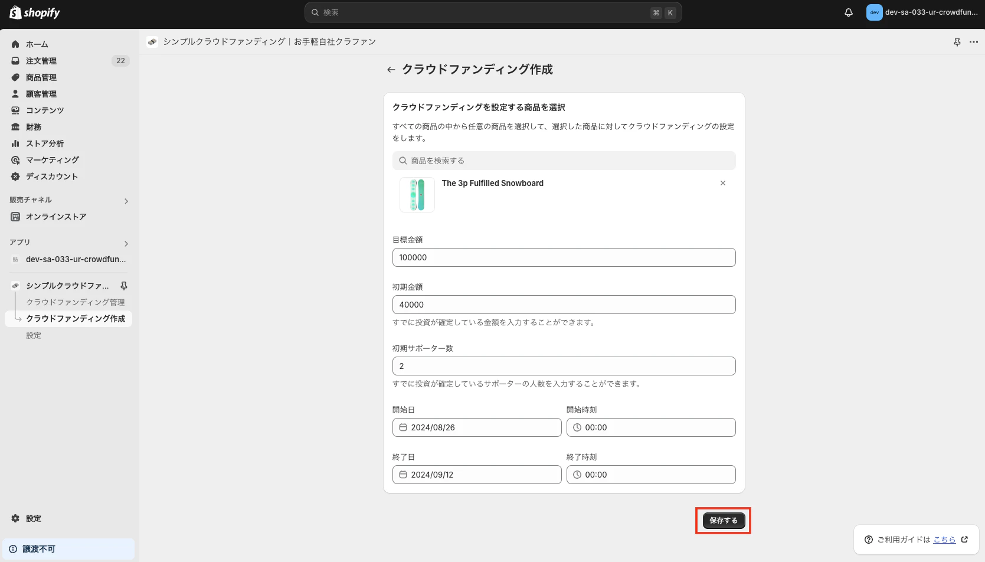Click the ディスカウント discounts icon
Viewport: 985px width, 562px height.
(x=15, y=176)
